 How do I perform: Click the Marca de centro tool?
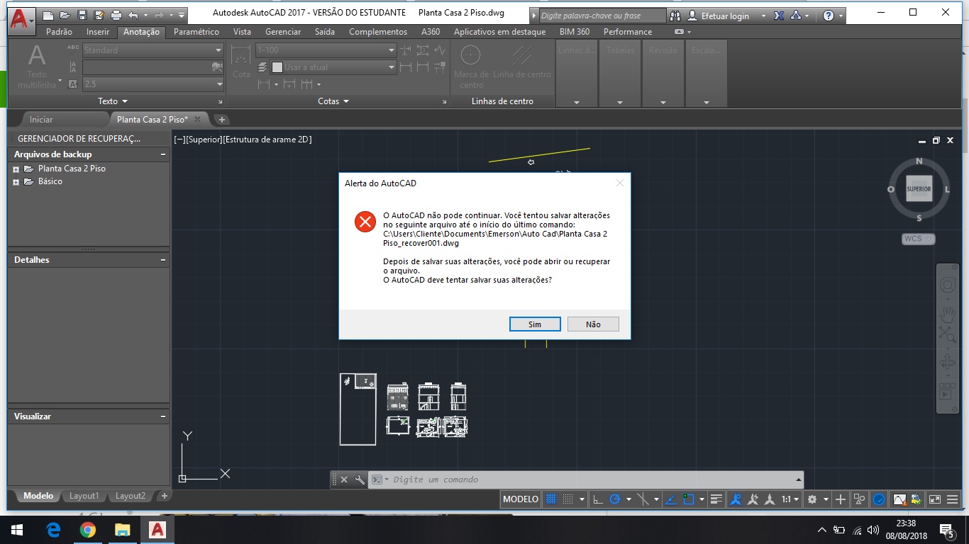pos(471,67)
